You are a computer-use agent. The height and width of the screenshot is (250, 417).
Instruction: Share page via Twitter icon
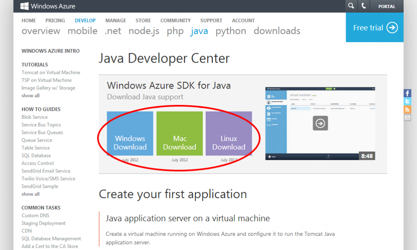point(407,101)
